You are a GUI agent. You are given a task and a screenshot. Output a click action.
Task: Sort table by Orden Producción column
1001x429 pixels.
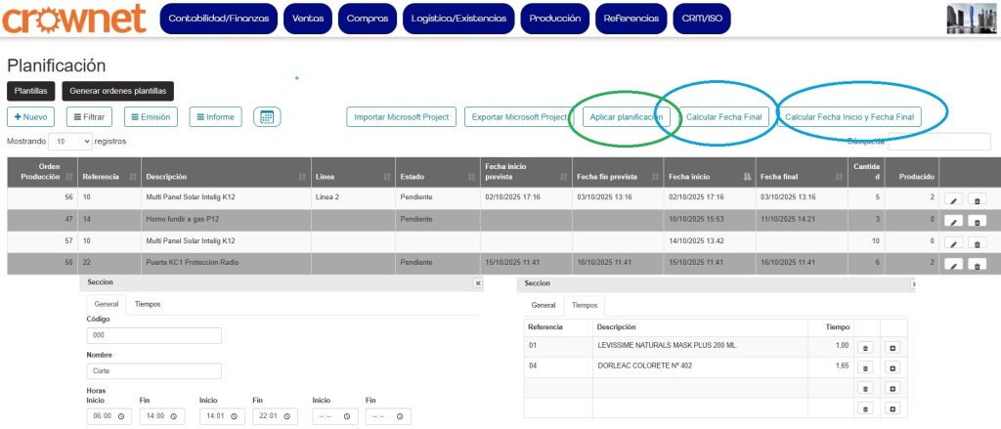pyautogui.click(x=37, y=171)
